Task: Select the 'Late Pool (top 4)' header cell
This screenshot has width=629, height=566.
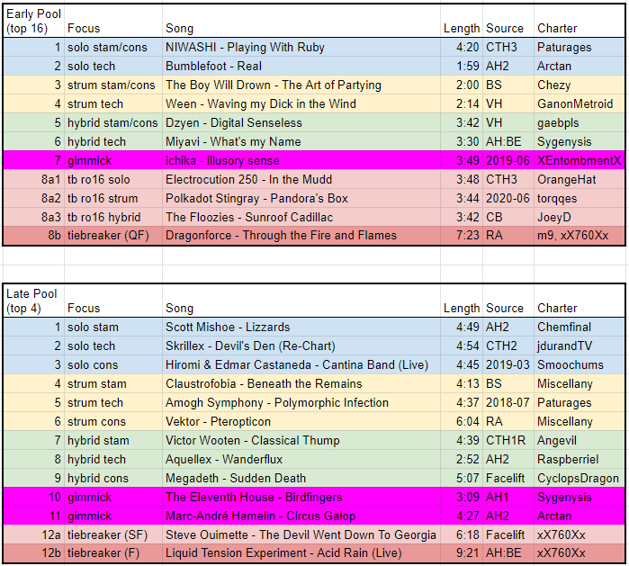Action: tap(33, 301)
